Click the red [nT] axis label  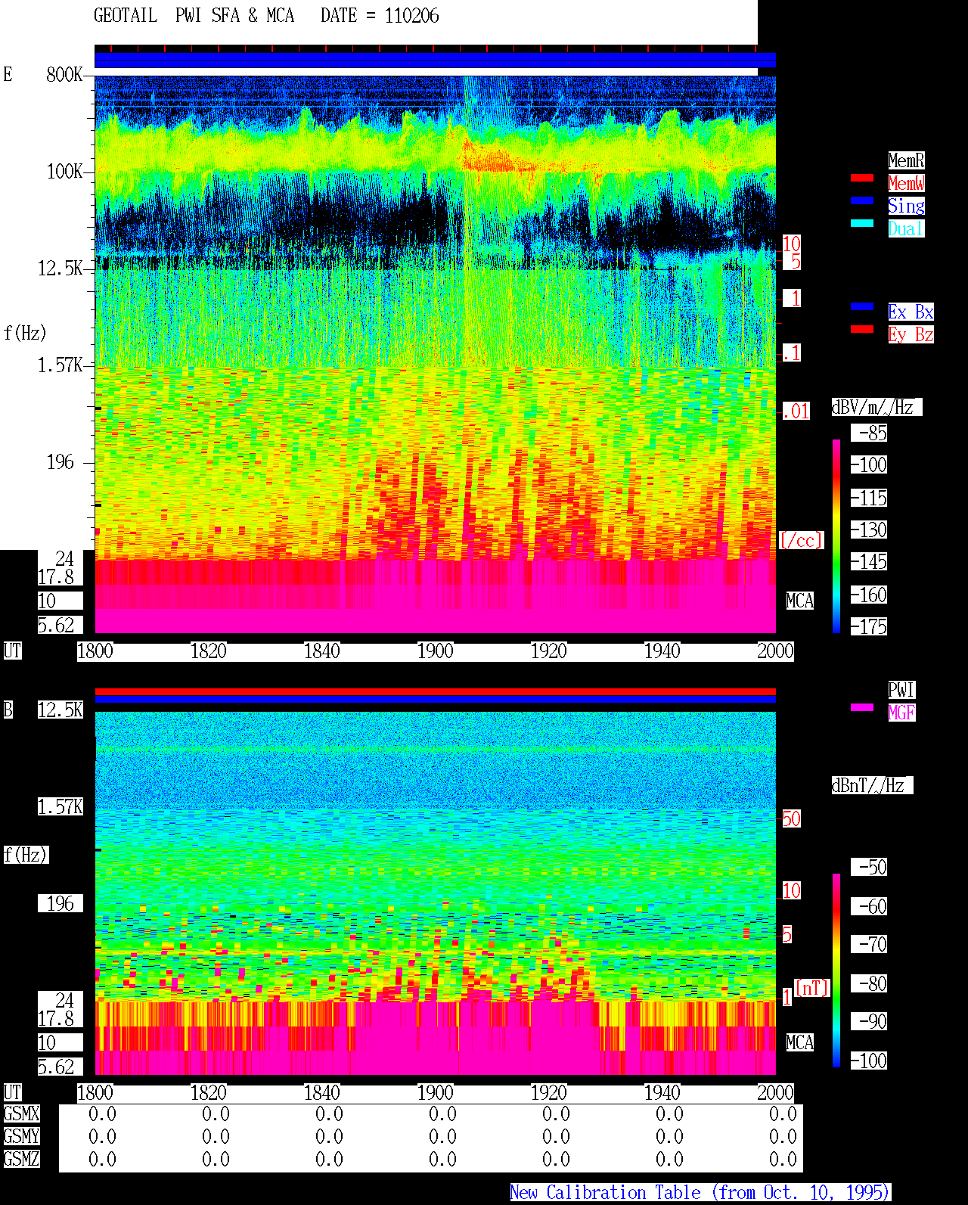[x=812, y=988]
